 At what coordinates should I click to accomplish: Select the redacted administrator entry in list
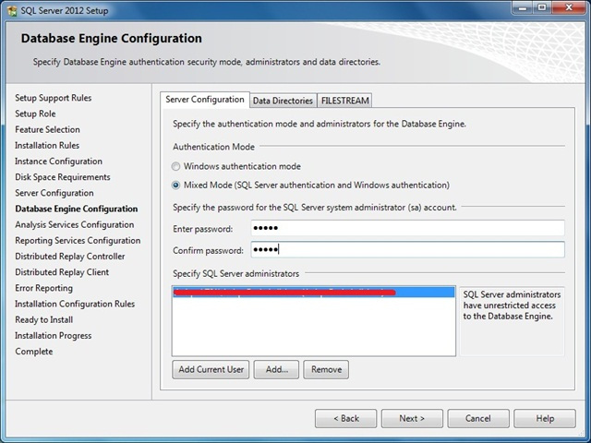(x=314, y=293)
